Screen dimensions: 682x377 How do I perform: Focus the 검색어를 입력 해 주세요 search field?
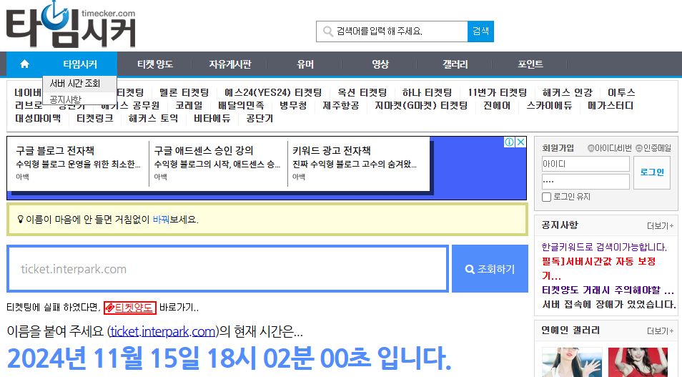point(392,31)
